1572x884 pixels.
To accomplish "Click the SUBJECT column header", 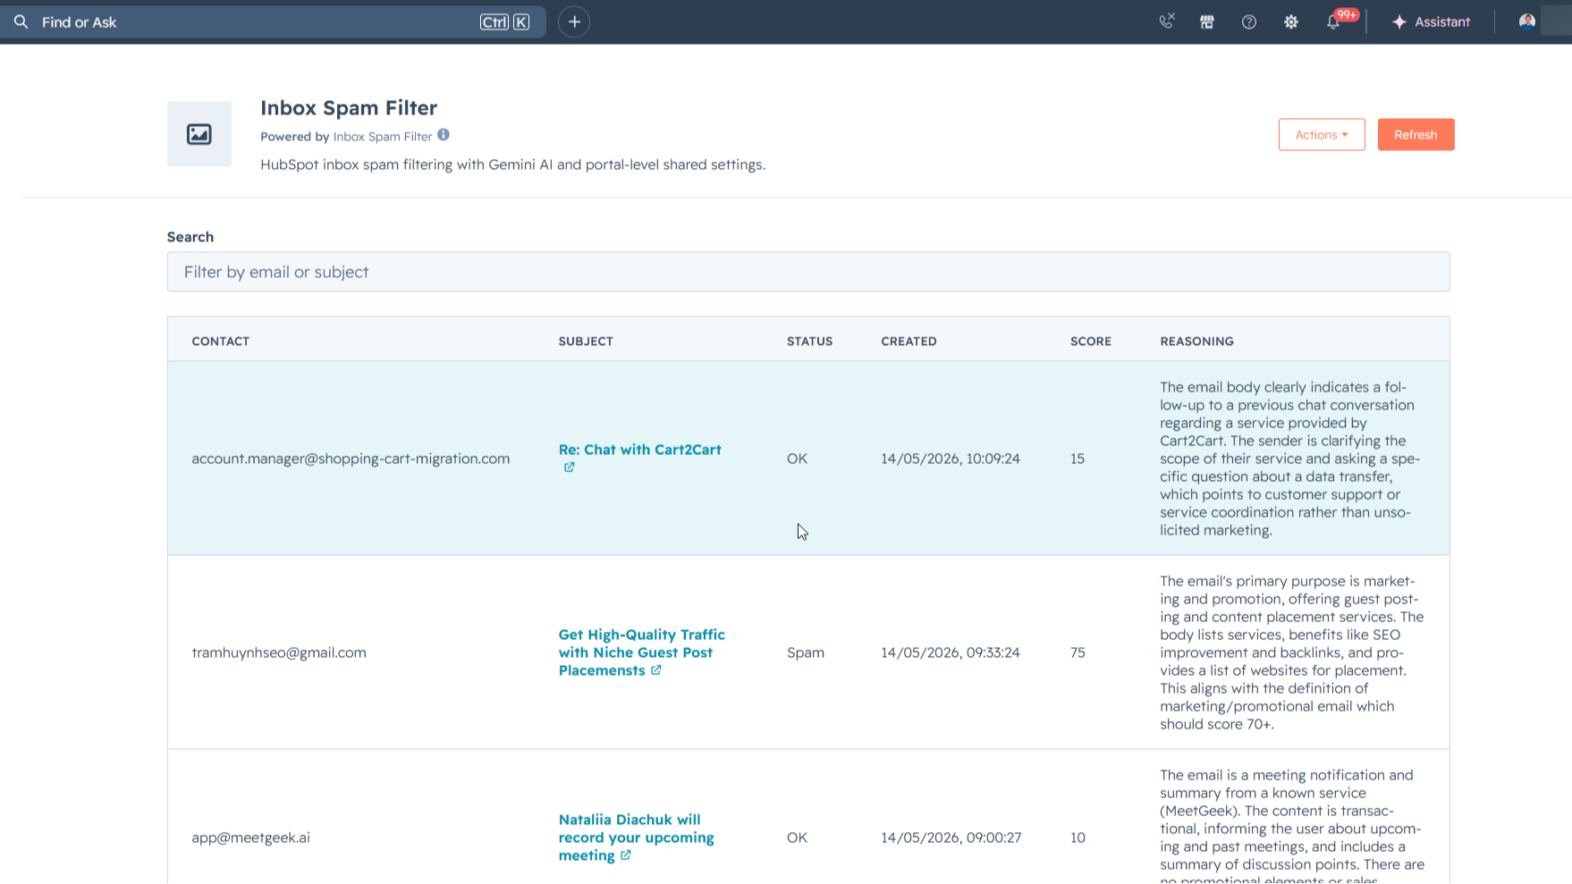I will click(x=586, y=341).
